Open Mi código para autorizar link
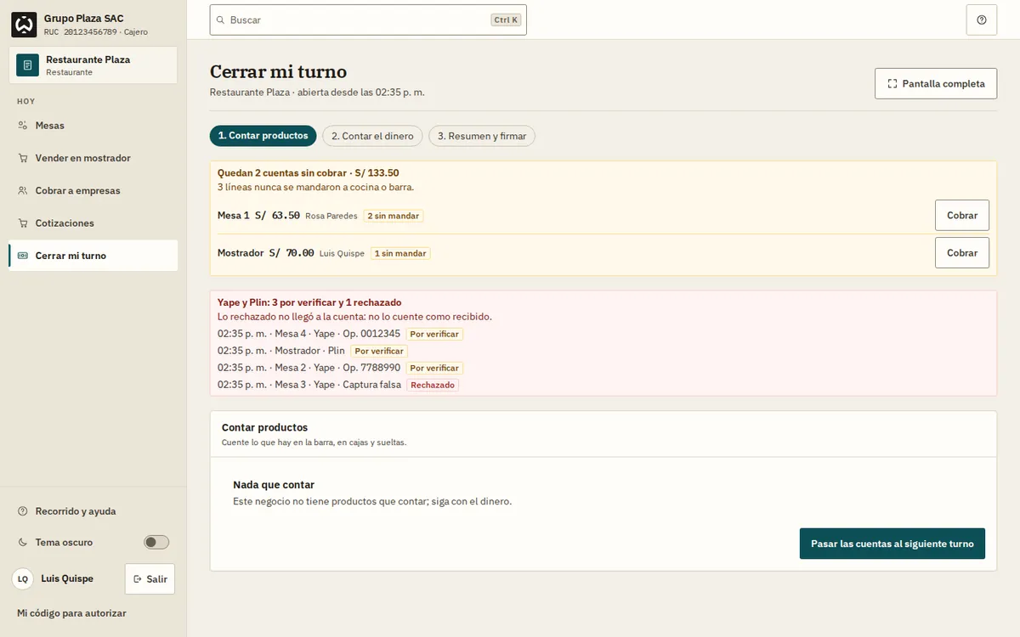The image size is (1020, 637). pos(72,613)
